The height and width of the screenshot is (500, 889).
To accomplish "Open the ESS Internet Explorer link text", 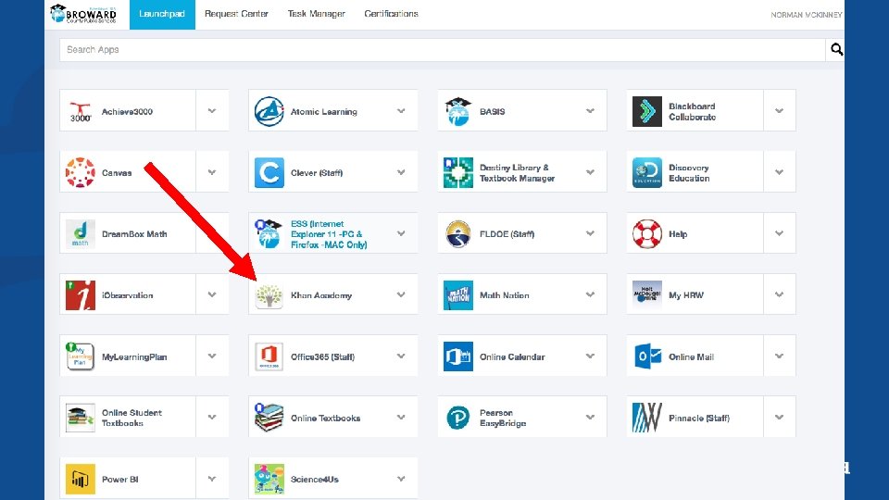I will coord(329,234).
